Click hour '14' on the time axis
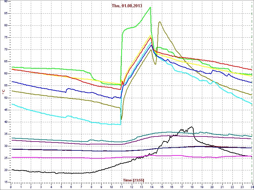254x190 pixels. pos(152,187)
